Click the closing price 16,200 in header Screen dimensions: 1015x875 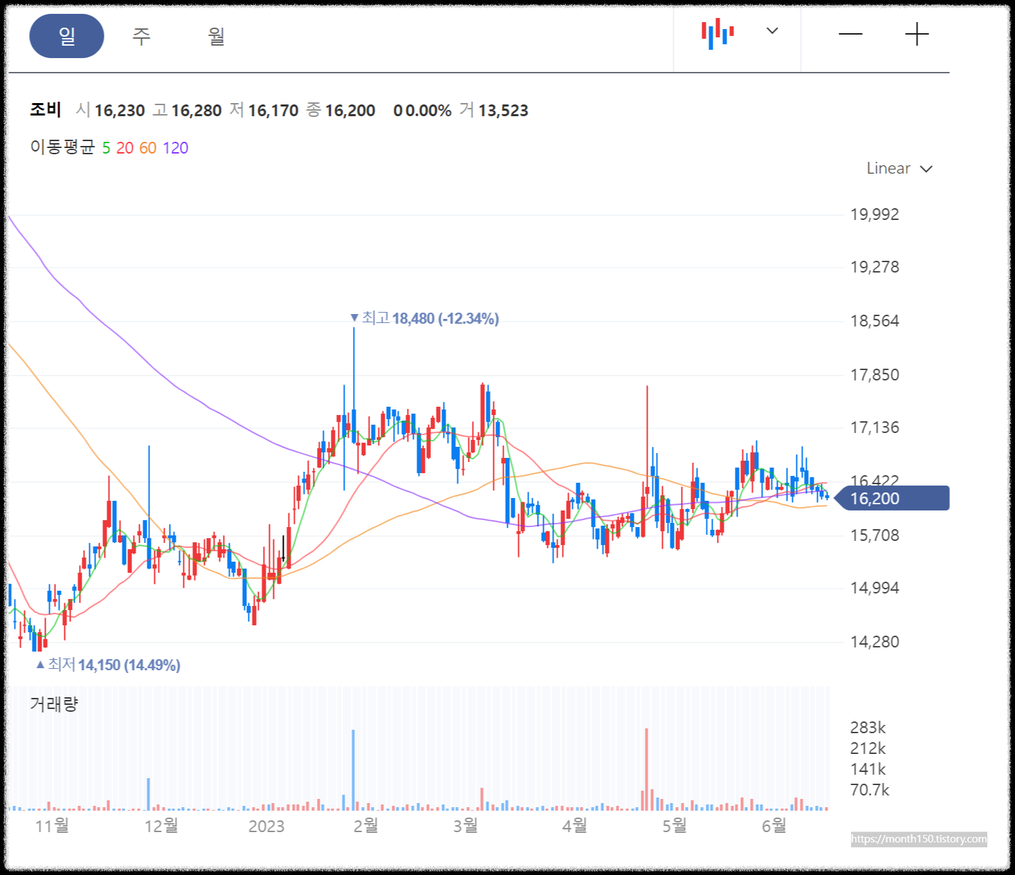point(350,111)
